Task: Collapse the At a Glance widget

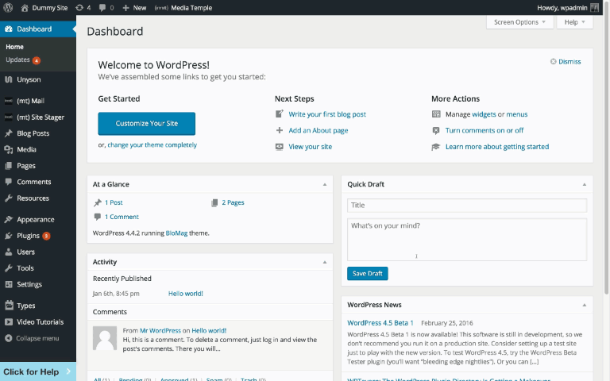Action: click(324, 184)
